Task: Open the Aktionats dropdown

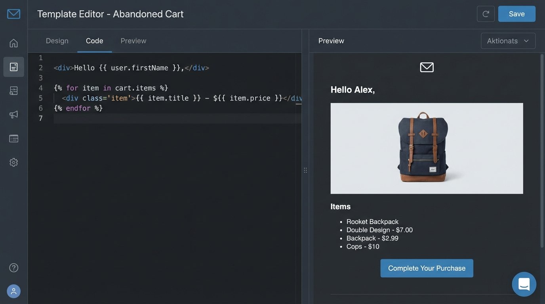Action: tap(508, 41)
